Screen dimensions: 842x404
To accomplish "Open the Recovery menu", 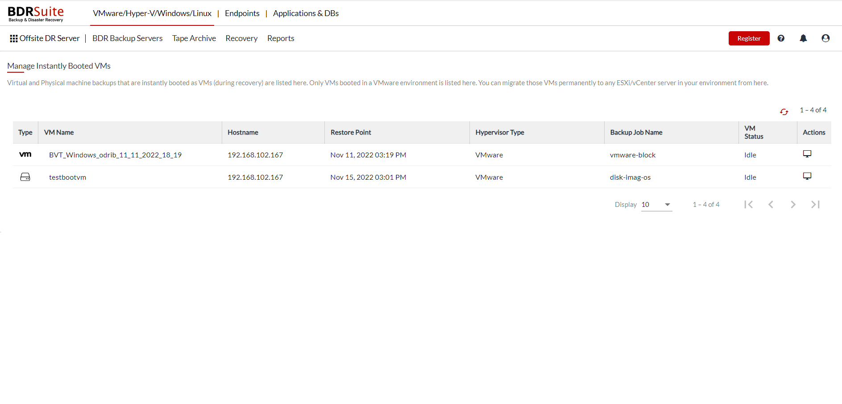I will pos(241,38).
